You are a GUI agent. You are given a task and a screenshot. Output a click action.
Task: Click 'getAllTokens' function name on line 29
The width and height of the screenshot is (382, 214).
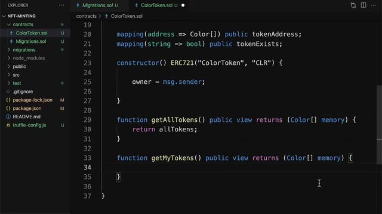coord(174,120)
